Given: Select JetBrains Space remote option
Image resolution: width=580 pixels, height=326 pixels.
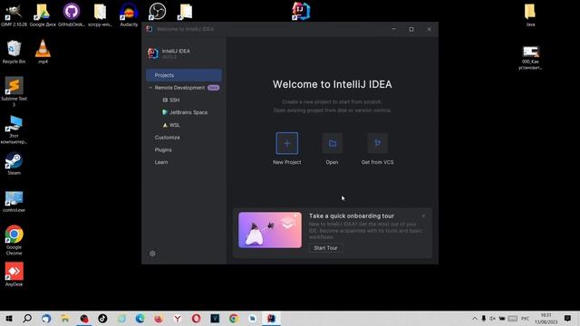Looking at the screenshot, I should pos(184,112).
